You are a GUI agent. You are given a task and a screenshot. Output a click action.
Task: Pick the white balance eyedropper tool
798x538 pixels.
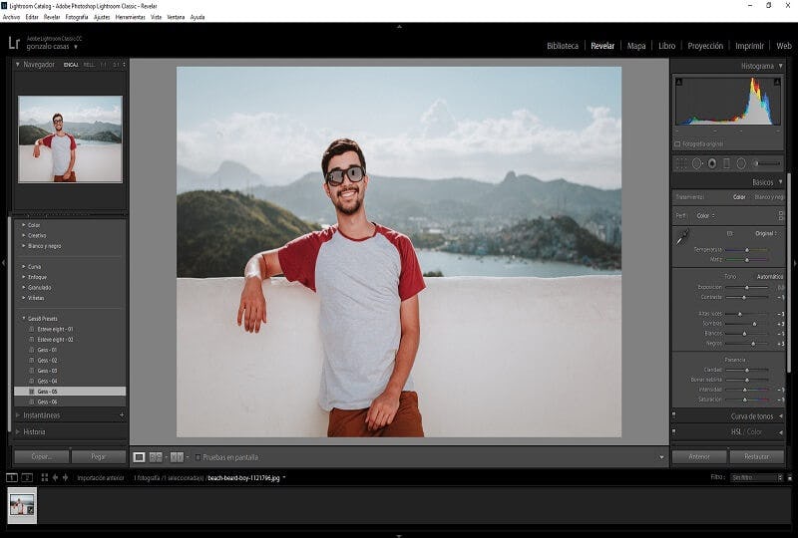[x=682, y=238]
